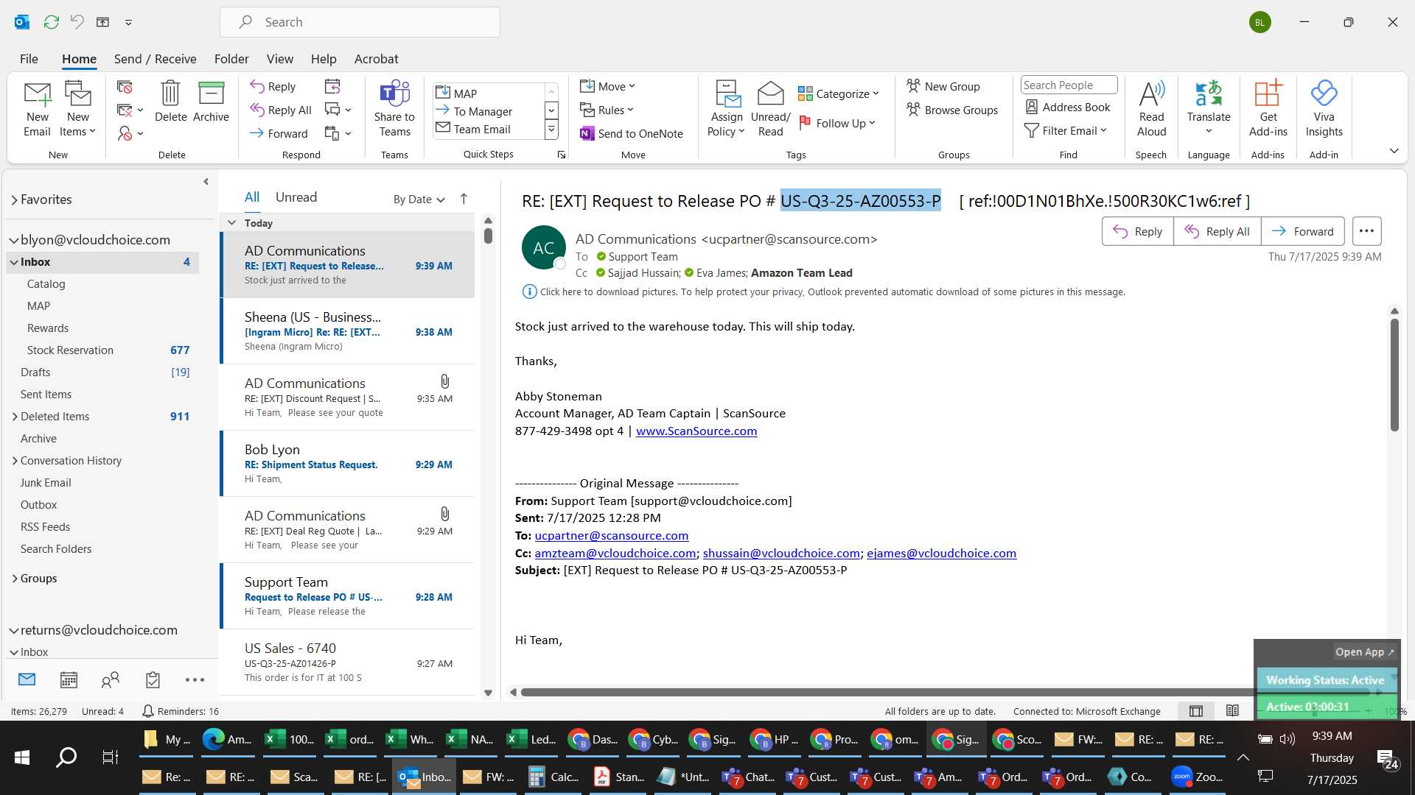Click the Search People field
The width and height of the screenshot is (1415, 795).
coord(1069,85)
